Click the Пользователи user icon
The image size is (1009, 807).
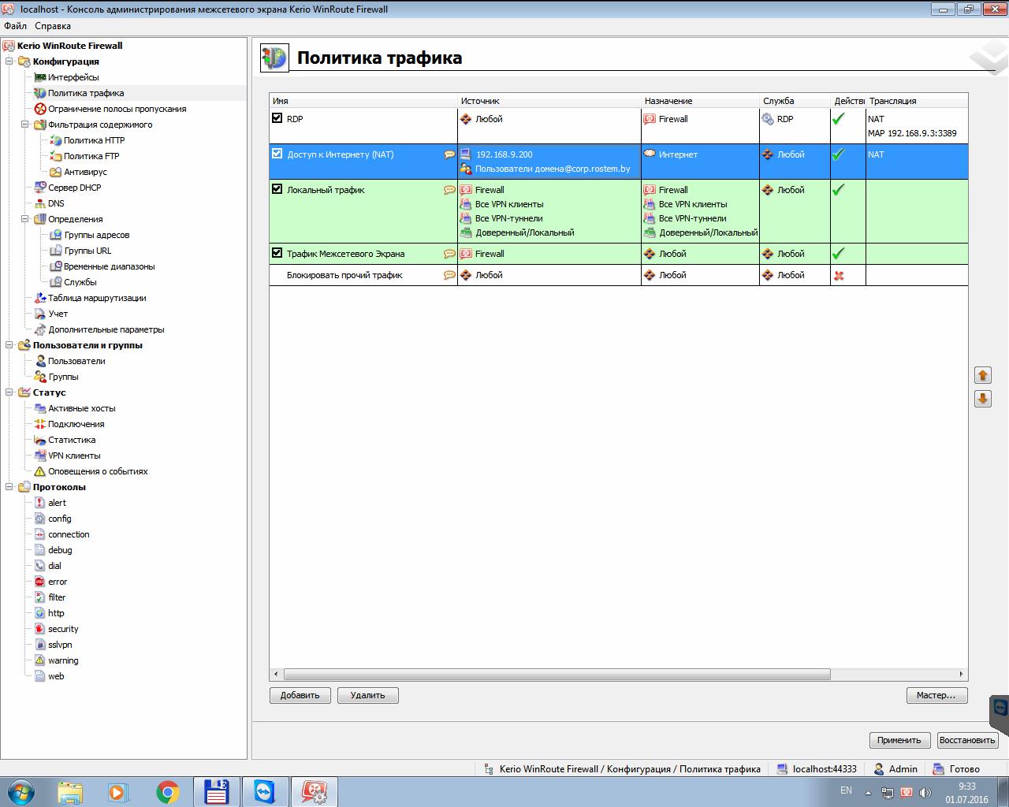tap(39, 361)
